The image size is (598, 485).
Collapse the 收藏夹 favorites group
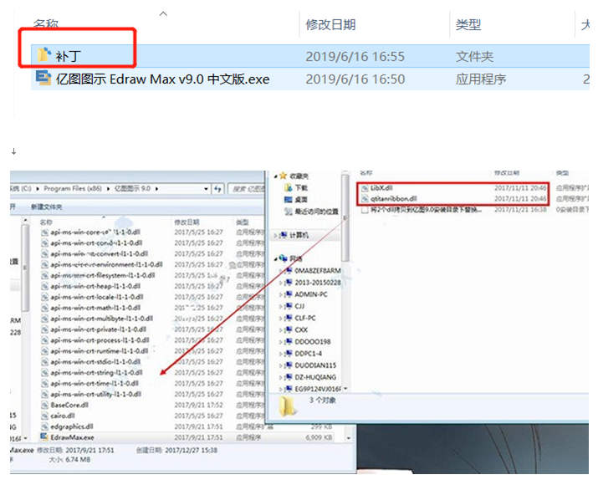(x=276, y=176)
